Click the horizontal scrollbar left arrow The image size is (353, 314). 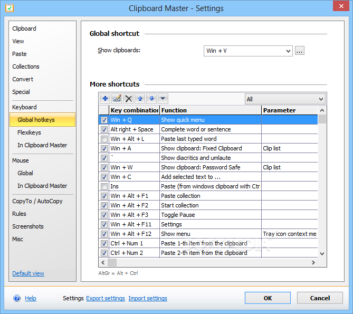coord(103,262)
